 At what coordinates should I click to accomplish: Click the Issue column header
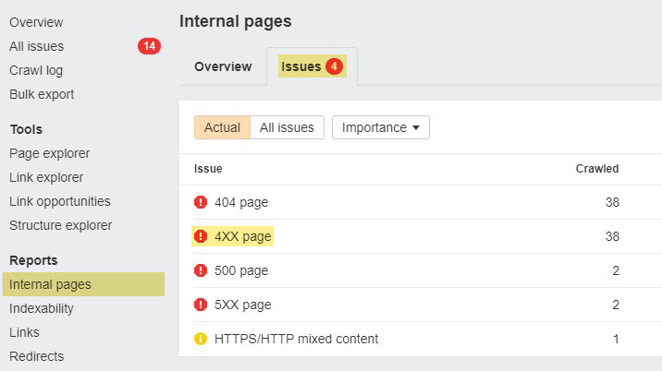click(208, 169)
